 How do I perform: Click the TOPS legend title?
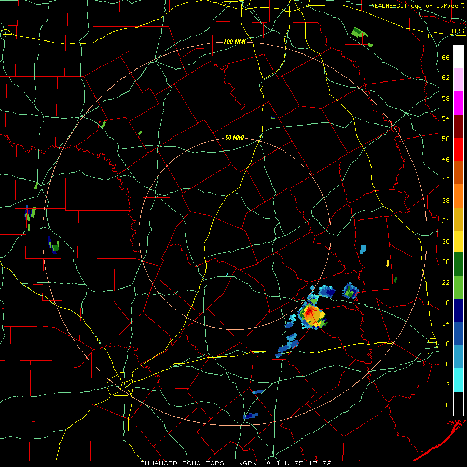pyautogui.click(x=456, y=31)
